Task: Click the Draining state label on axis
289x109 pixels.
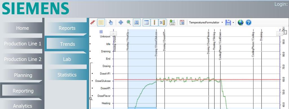Action: (106, 51)
